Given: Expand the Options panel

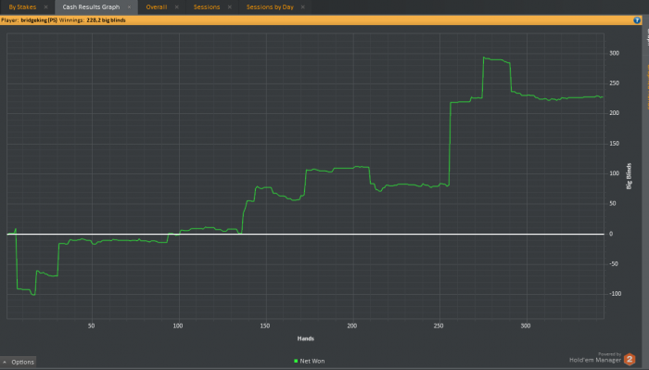Looking at the screenshot, I should [19, 362].
